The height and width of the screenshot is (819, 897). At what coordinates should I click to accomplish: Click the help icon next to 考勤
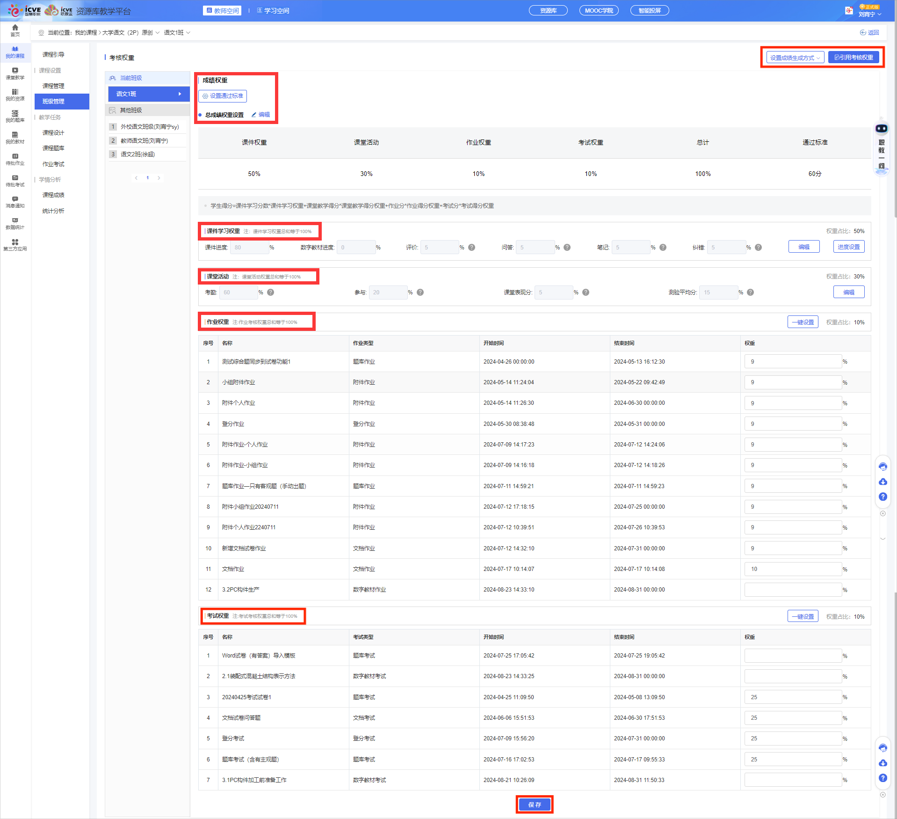coord(270,292)
